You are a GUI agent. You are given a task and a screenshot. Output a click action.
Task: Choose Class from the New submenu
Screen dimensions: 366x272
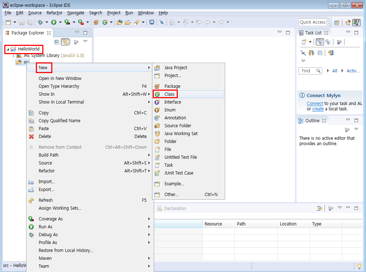(x=189, y=94)
